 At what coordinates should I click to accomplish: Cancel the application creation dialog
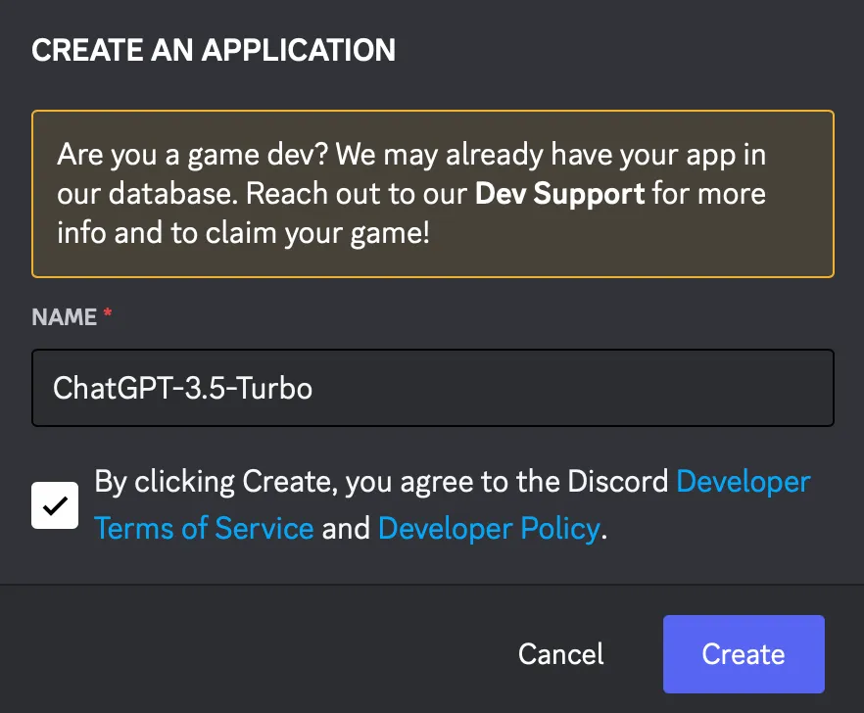click(561, 654)
